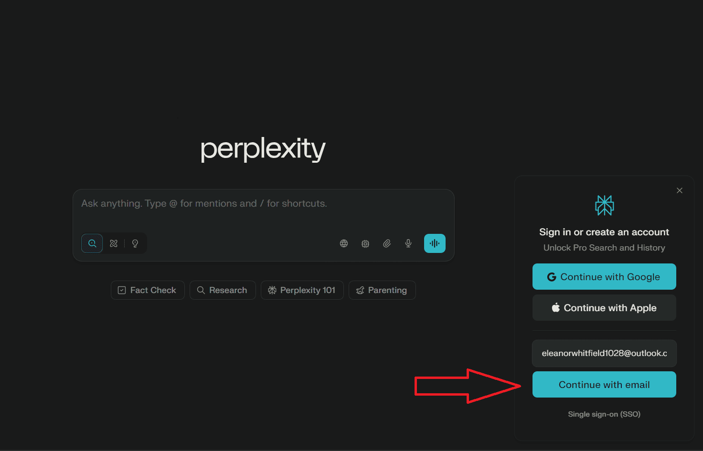Dismiss the sign-in dialog with the X
The image size is (703, 451).
point(680,190)
